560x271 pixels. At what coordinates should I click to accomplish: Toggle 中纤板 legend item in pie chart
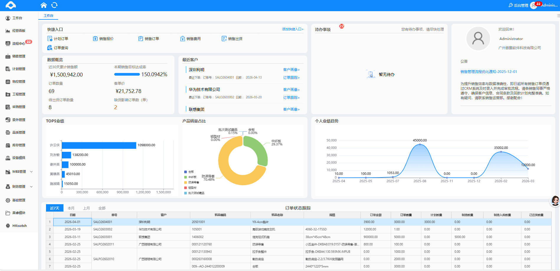(190, 177)
